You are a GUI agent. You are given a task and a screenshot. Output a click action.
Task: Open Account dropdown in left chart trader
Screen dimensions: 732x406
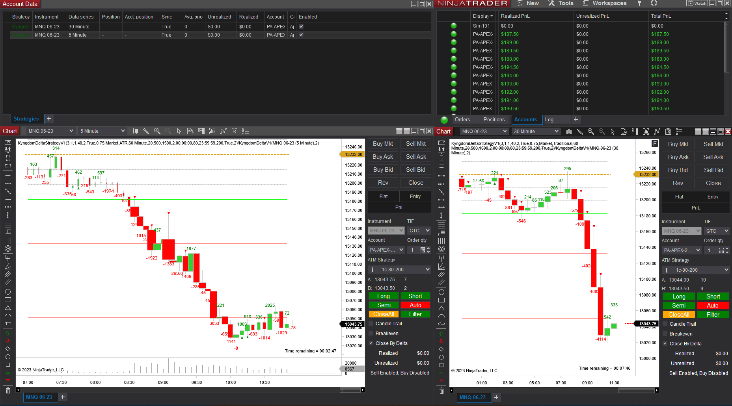pyautogui.click(x=386, y=250)
